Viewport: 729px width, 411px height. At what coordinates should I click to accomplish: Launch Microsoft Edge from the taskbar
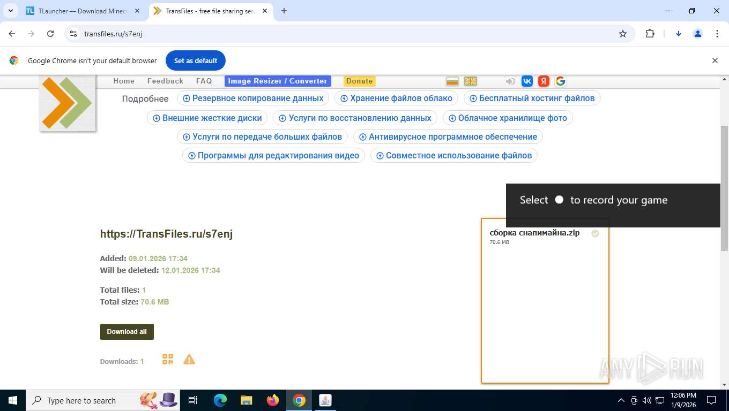220,400
